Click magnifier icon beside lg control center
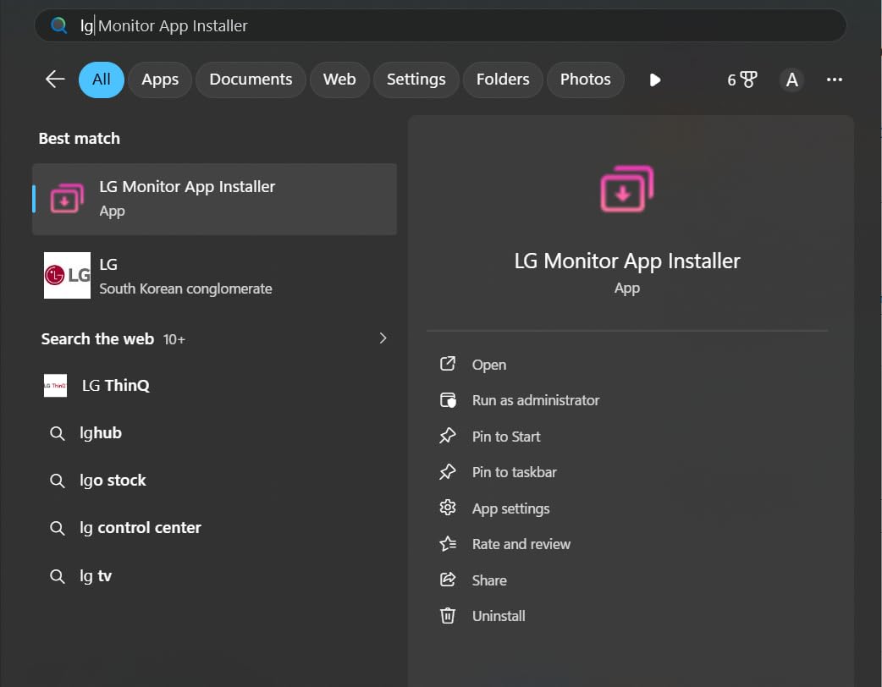Viewport: 882px width, 687px height. pos(58,529)
